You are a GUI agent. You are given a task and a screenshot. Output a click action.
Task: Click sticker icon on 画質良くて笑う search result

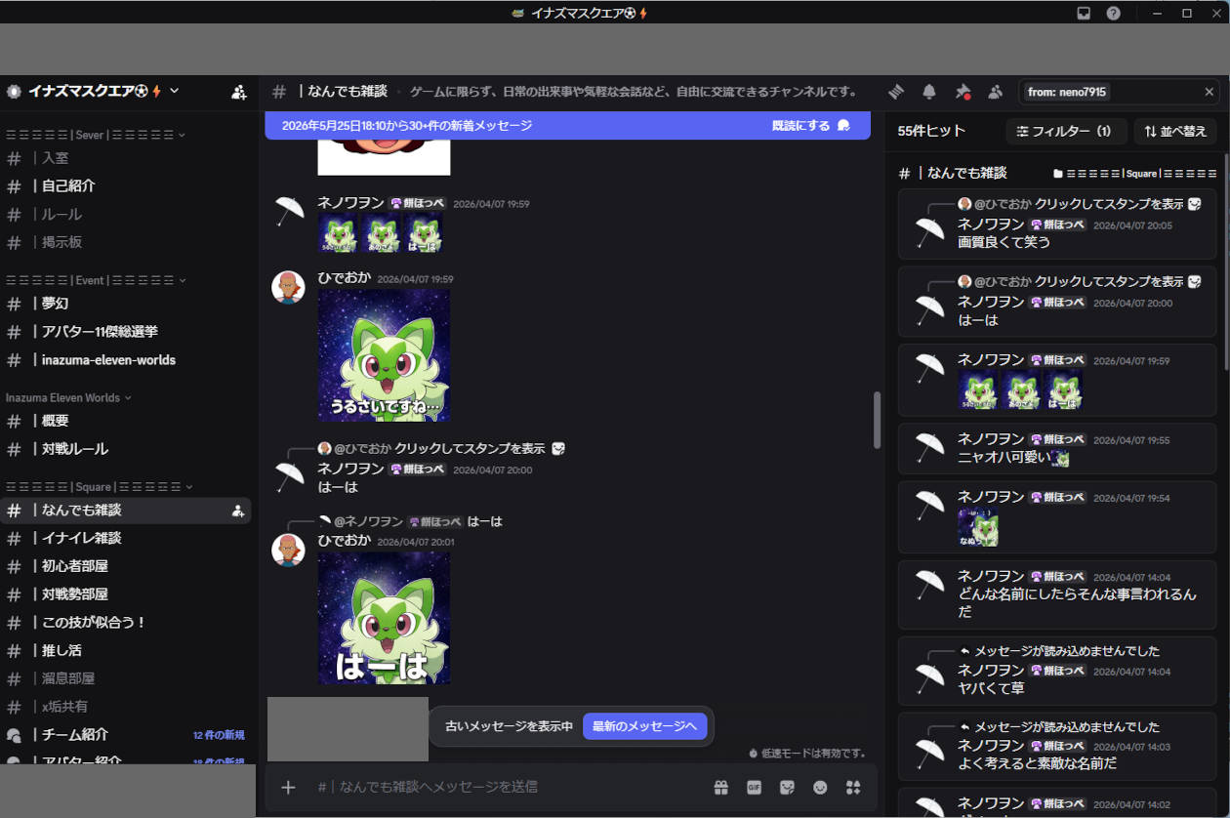(1195, 203)
